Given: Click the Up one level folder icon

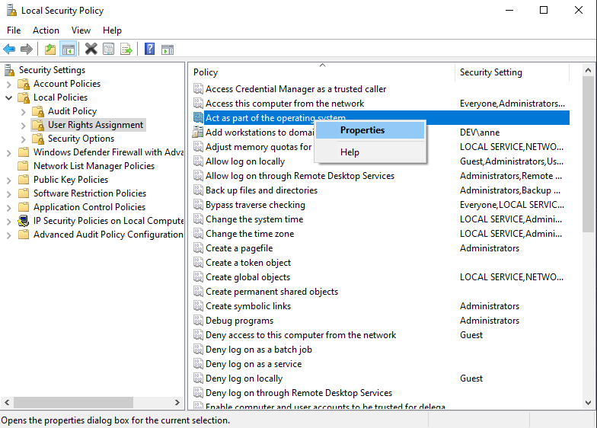Looking at the screenshot, I should coord(50,50).
